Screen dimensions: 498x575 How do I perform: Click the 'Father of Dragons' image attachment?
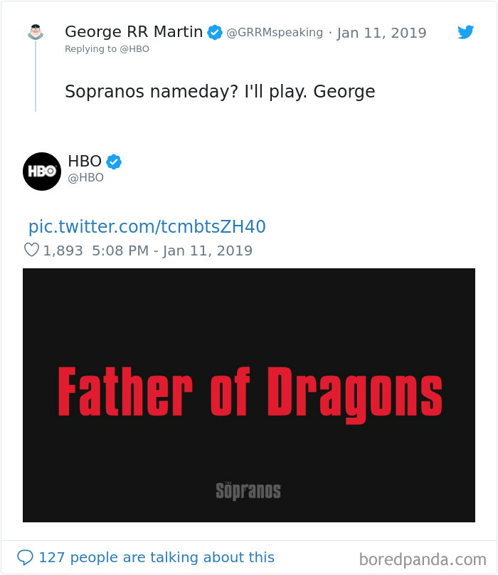249,394
